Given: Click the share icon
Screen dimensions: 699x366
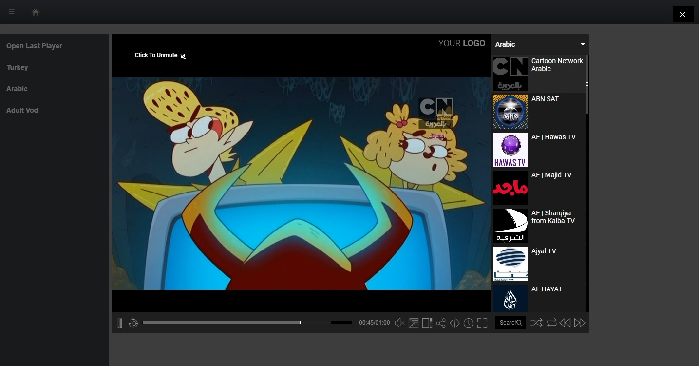Looking at the screenshot, I should pos(441,323).
